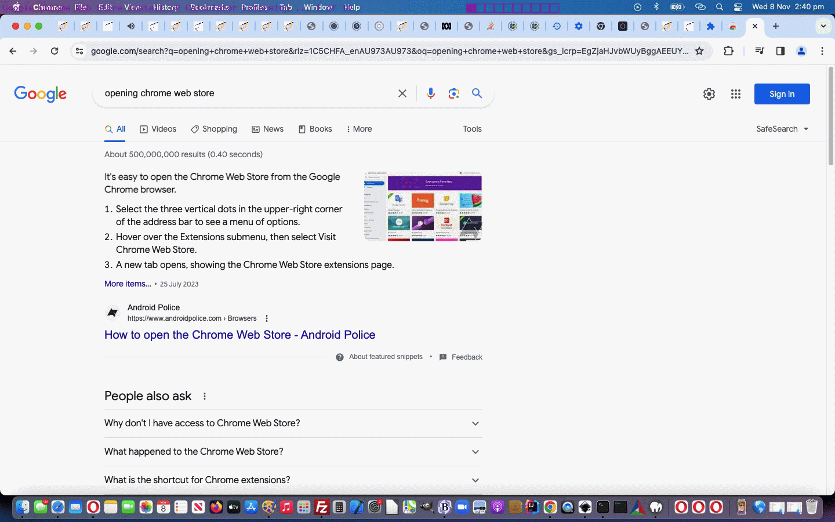Viewport: 835px width, 522px height.
Task: Clear the search query with X
Action: coord(402,93)
